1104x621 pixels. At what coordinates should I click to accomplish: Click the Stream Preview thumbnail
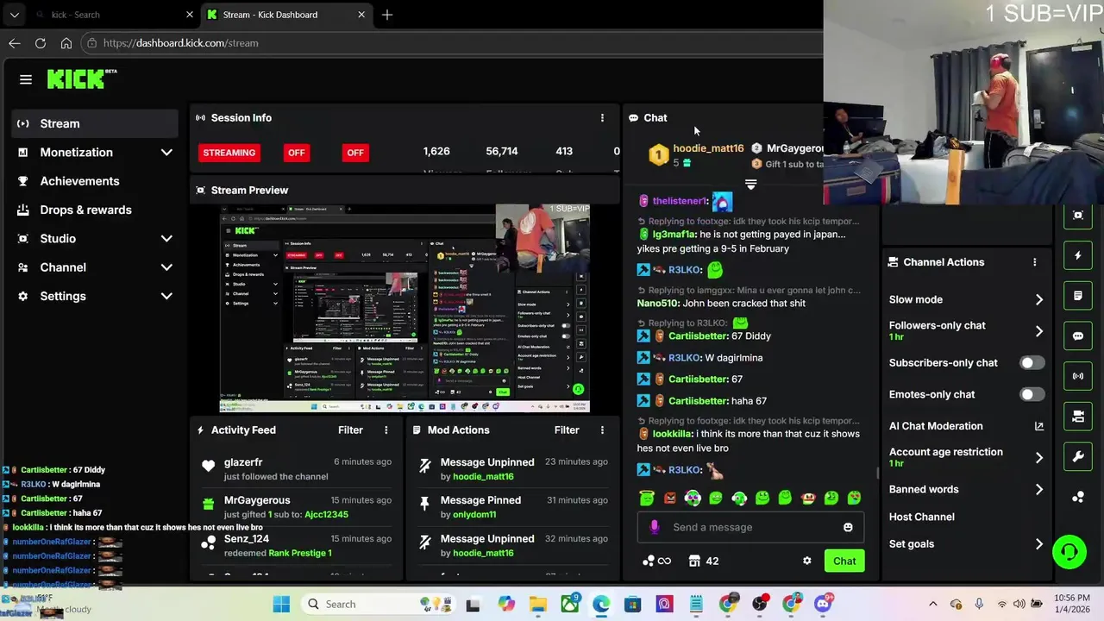click(x=405, y=308)
